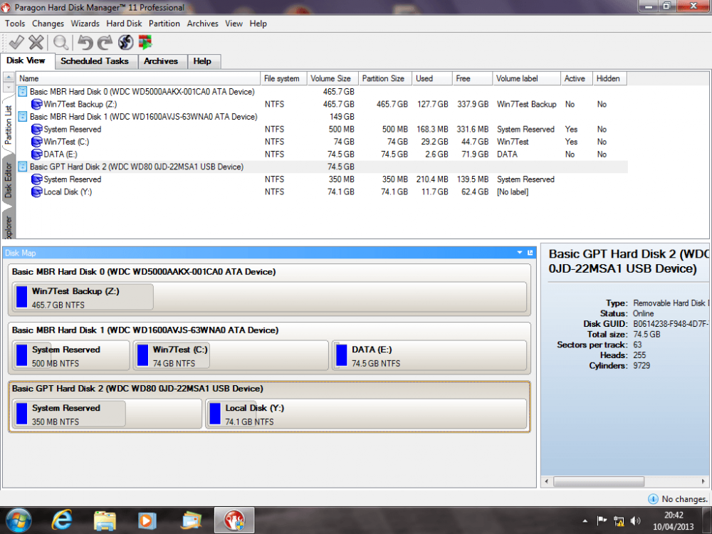Click properties panel scroll right arrow
The height and width of the screenshot is (534, 712).
(x=703, y=481)
